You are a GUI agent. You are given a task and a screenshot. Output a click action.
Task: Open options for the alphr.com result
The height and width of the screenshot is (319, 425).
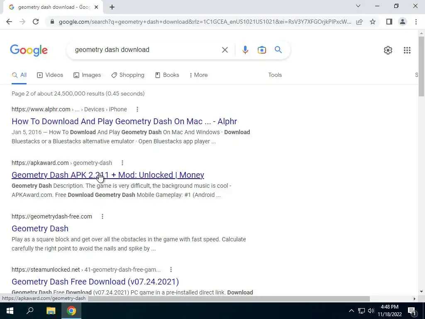[137, 109]
